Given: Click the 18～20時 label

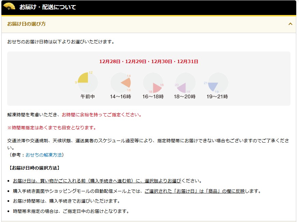Looking at the screenshot, I should (x=185, y=97).
